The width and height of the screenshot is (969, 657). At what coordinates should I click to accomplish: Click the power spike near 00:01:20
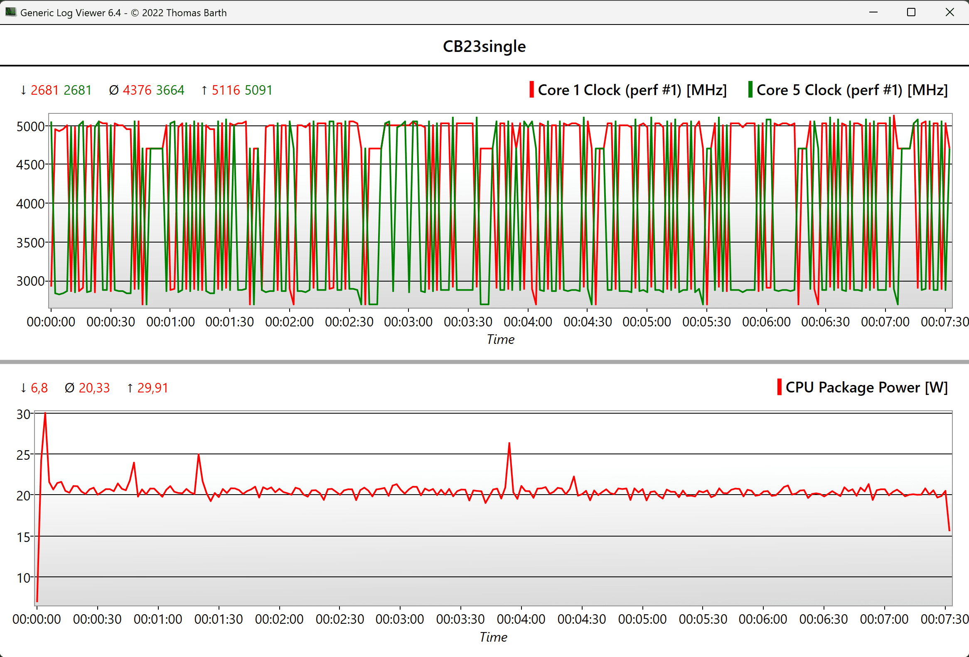199,455
